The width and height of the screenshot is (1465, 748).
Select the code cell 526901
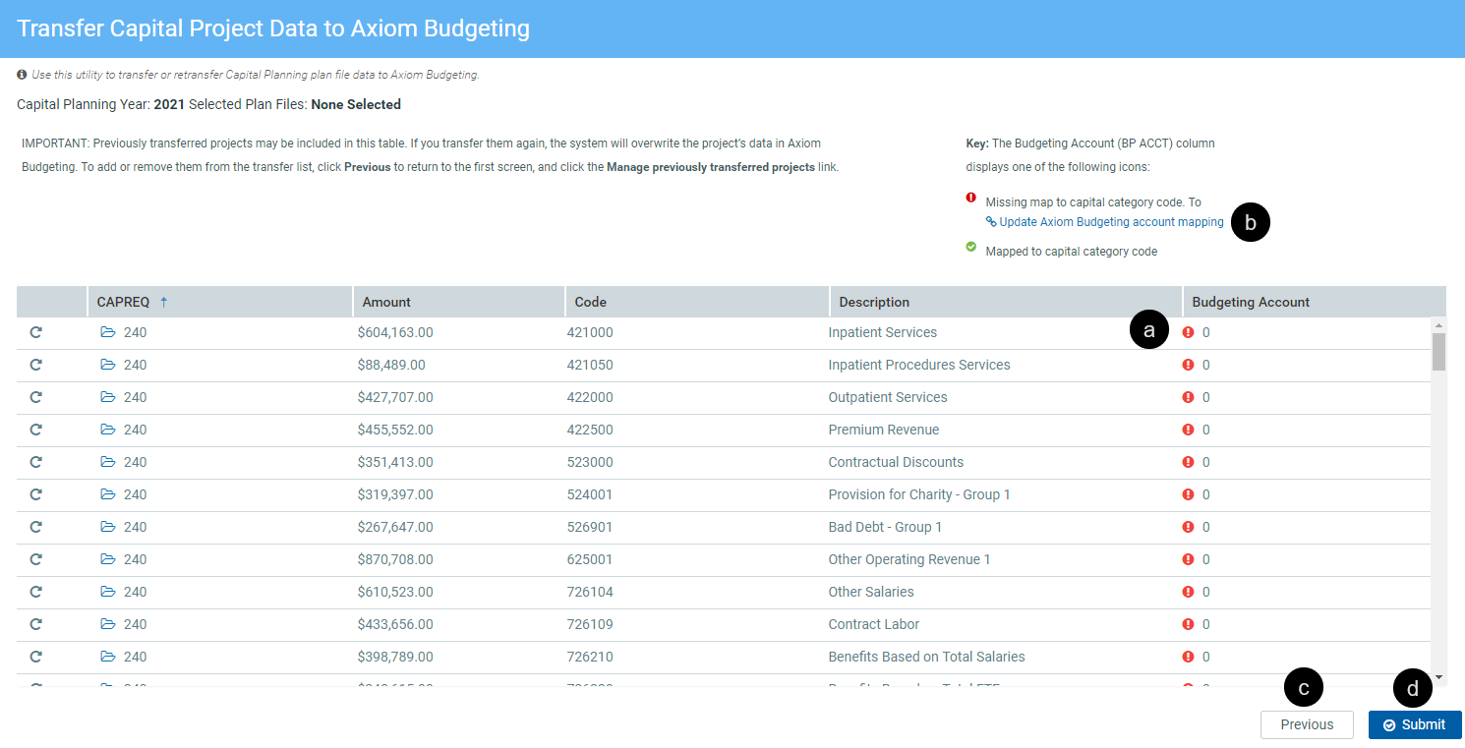click(590, 527)
